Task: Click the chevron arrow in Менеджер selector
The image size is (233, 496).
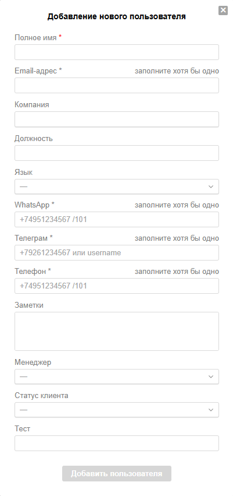Action: (x=211, y=377)
